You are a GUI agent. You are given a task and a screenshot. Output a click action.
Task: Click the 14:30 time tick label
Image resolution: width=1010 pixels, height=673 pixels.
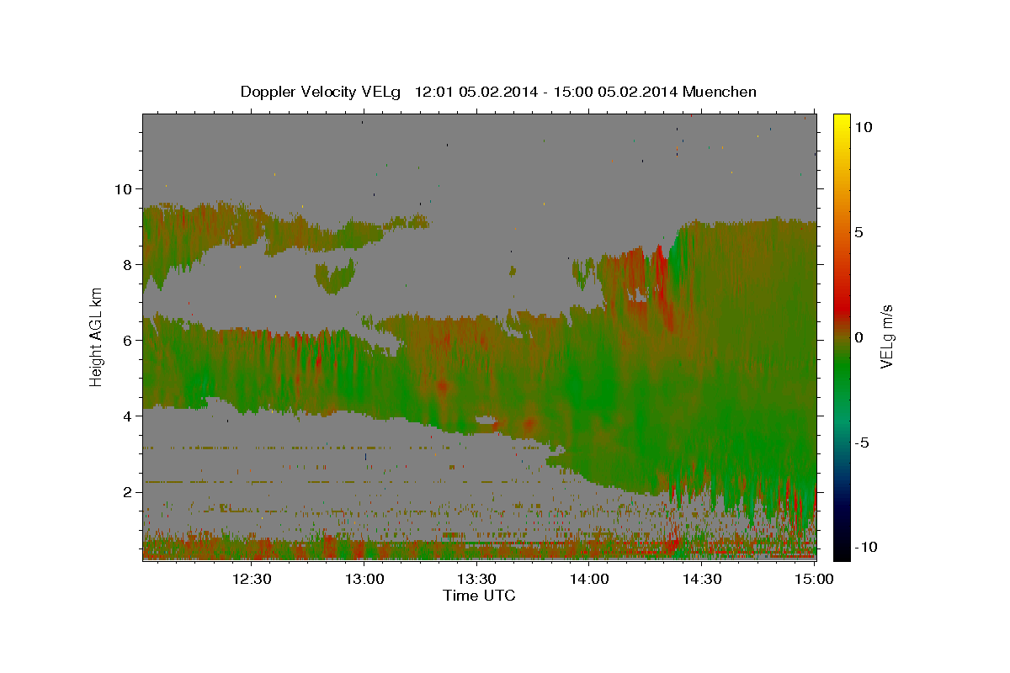pos(702,579)
